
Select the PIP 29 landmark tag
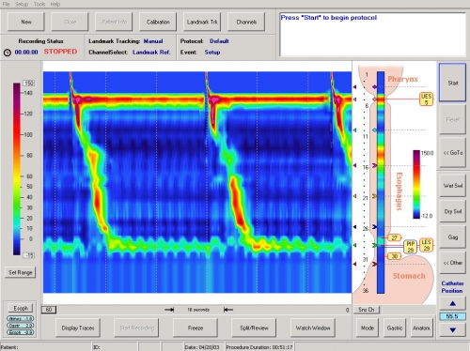pos(411,247)
